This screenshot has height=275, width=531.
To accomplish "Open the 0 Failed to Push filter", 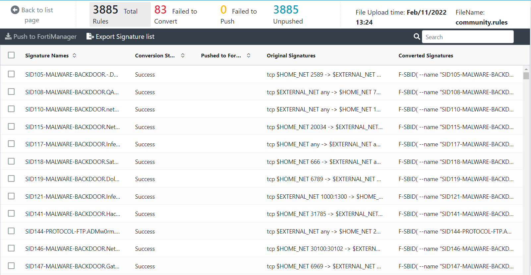I will [239, 15].
